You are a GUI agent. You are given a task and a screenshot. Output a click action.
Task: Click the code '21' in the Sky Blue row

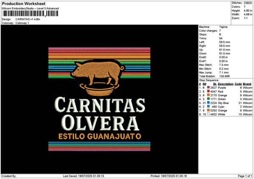[240, 103]
